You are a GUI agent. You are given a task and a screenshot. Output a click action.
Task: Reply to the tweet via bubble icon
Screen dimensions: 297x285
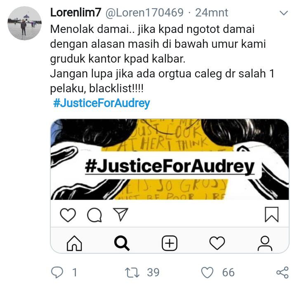click(x=57, y=272)
